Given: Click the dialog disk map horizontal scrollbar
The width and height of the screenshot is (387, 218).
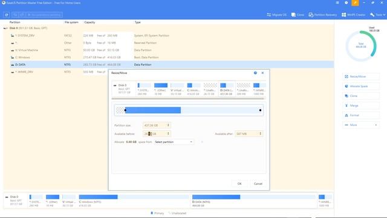Looking at the screenshot, I should click(188, 99).
